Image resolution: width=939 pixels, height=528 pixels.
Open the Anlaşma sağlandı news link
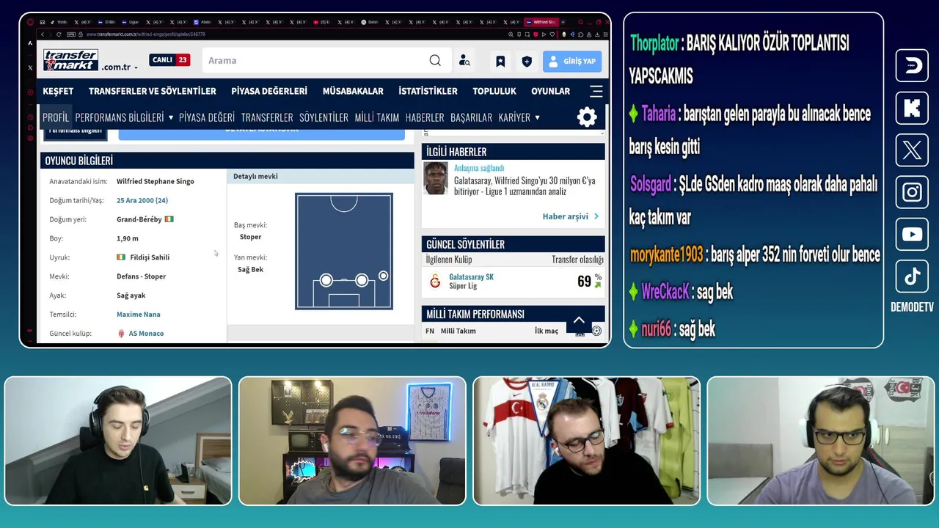[x=479, y=168]
